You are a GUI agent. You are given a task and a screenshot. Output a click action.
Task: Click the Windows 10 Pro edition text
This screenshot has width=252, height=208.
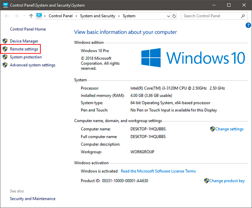pos(95,51)
